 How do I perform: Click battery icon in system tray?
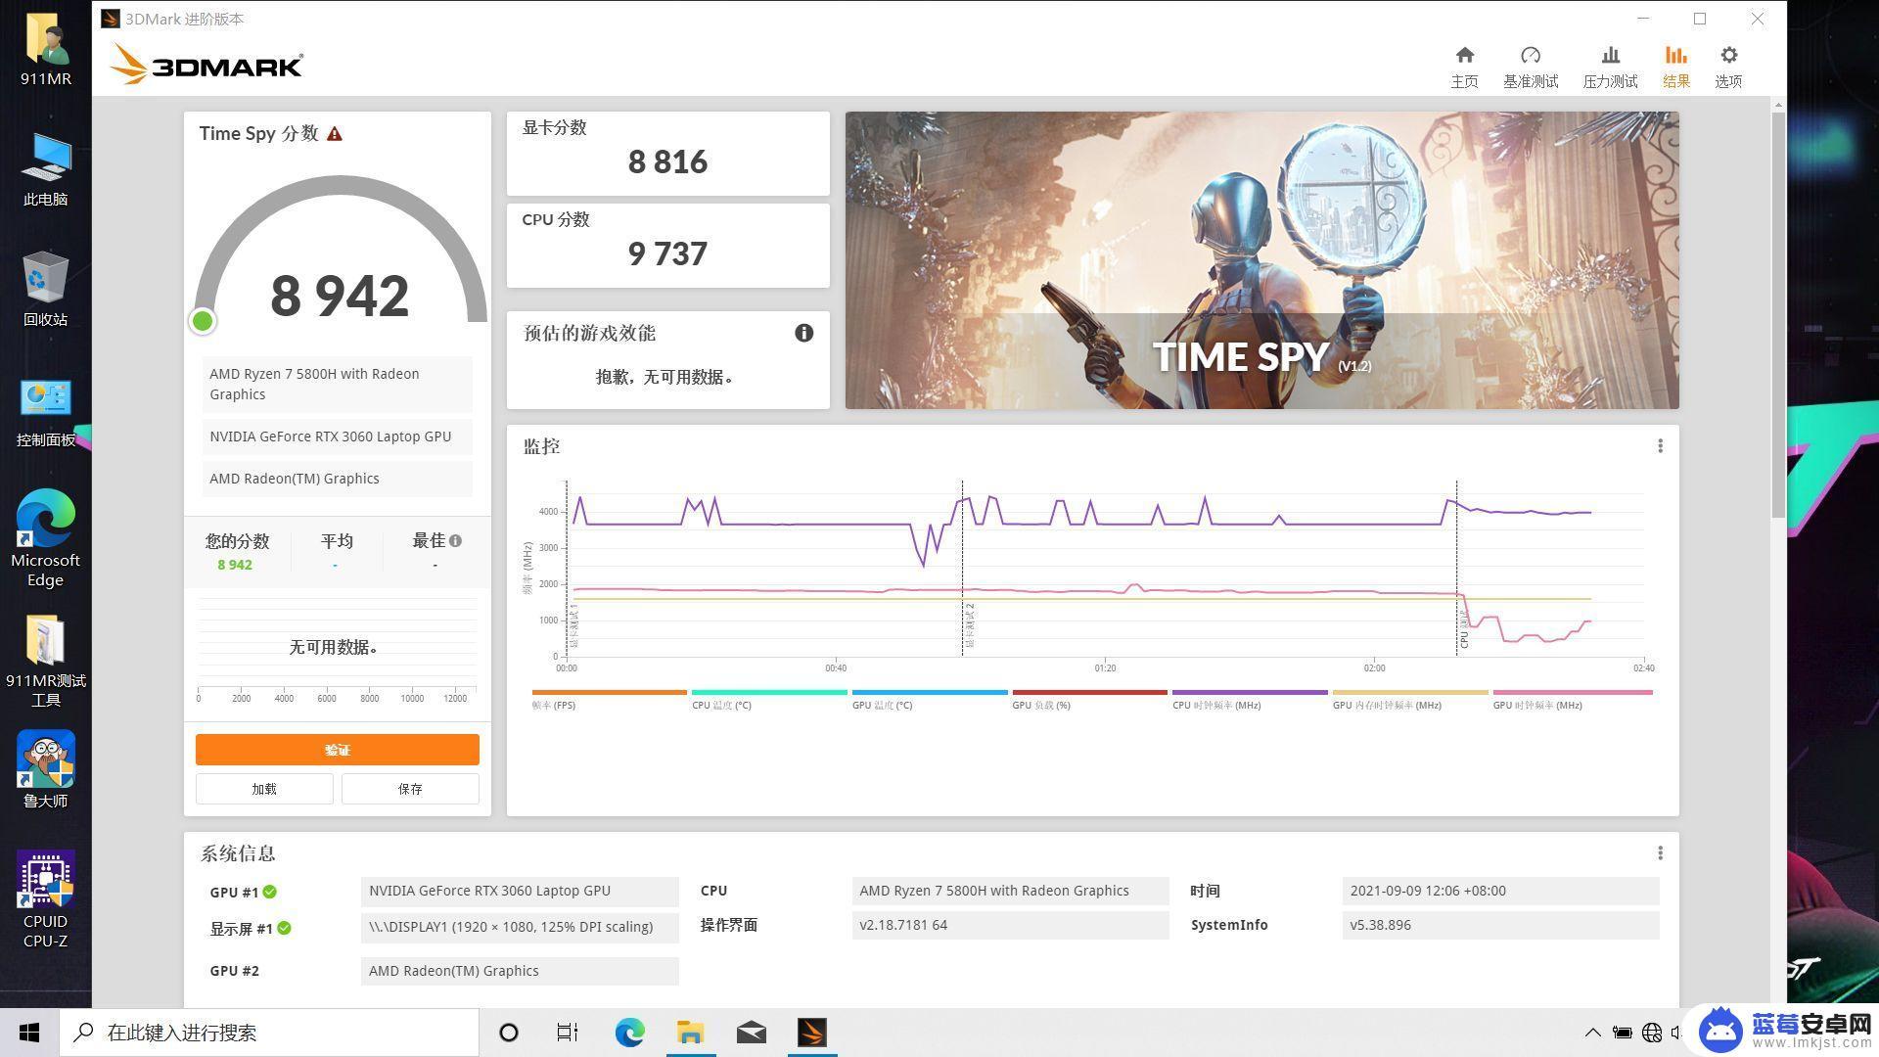click(1622, 1033)
